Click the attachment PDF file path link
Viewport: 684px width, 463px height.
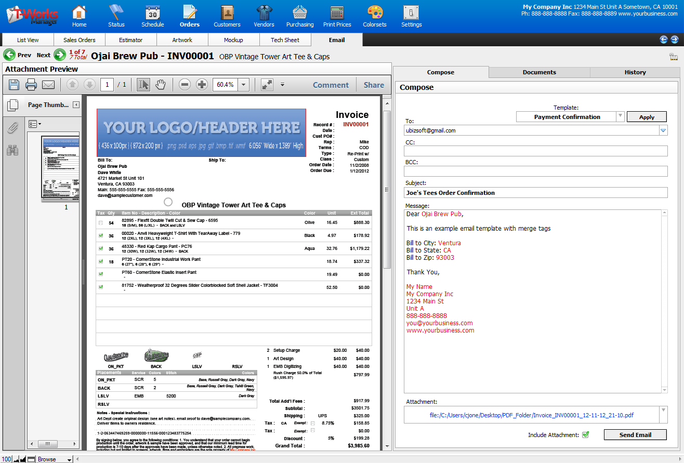(531, 415)
